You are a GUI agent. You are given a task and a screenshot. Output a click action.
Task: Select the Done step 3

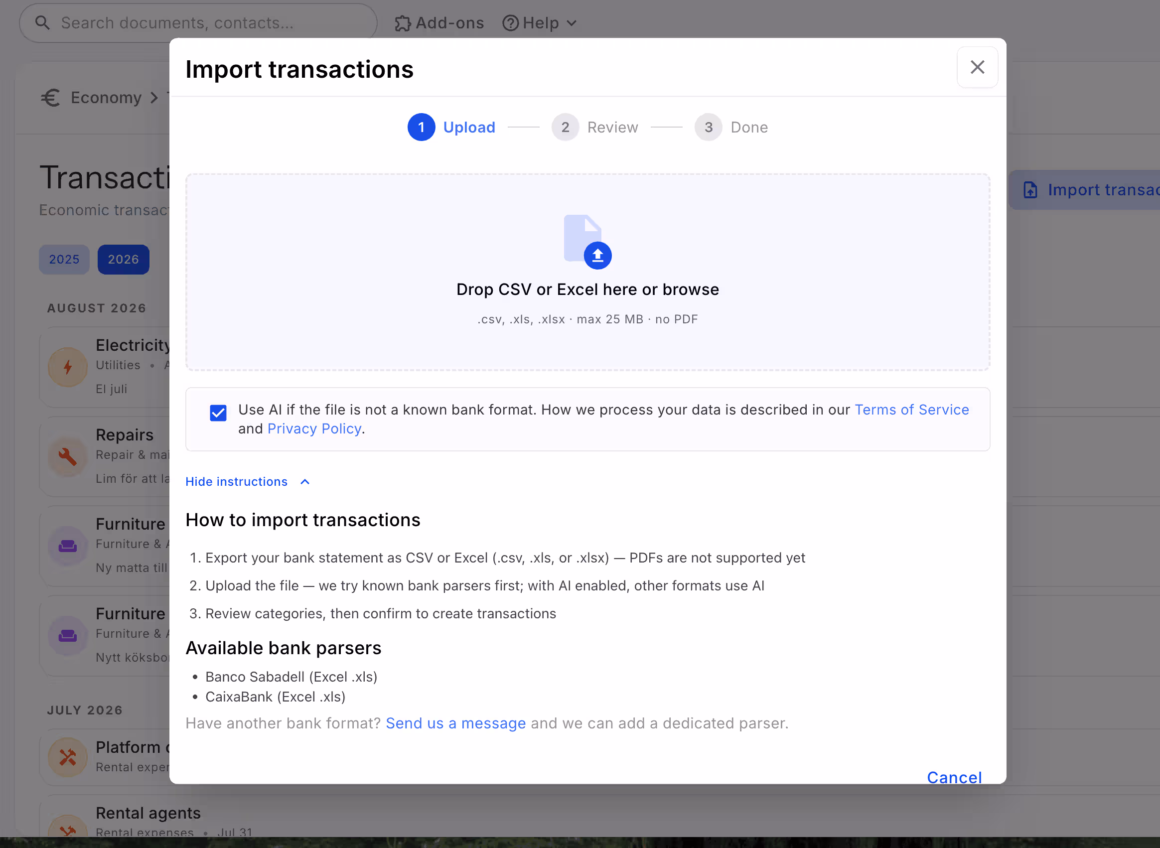click(x=731, y=128)
